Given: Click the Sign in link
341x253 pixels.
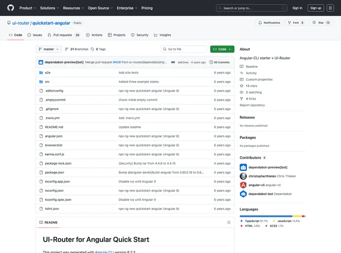Looking at the screenshot, I should (297, 8).
